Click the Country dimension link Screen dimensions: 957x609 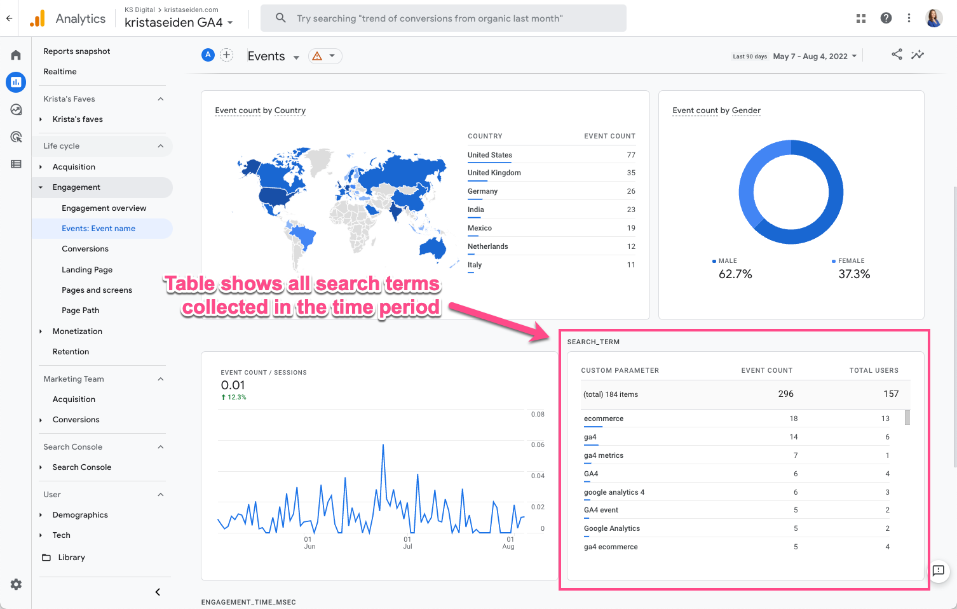tap(290, 110)
